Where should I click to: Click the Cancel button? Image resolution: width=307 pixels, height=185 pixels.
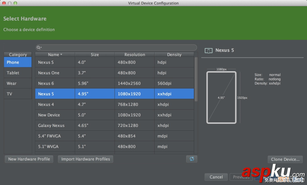click(216, 177)
